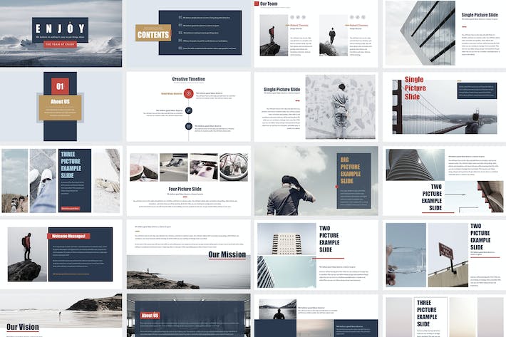The image size is (506, 337).
Task: Open the ENJOY title slide thumbnail
Action: pyautogui.click(x=61, y=33)
